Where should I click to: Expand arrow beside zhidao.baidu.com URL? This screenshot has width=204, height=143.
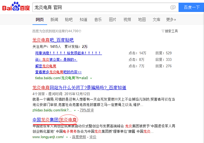coord(75,110)
